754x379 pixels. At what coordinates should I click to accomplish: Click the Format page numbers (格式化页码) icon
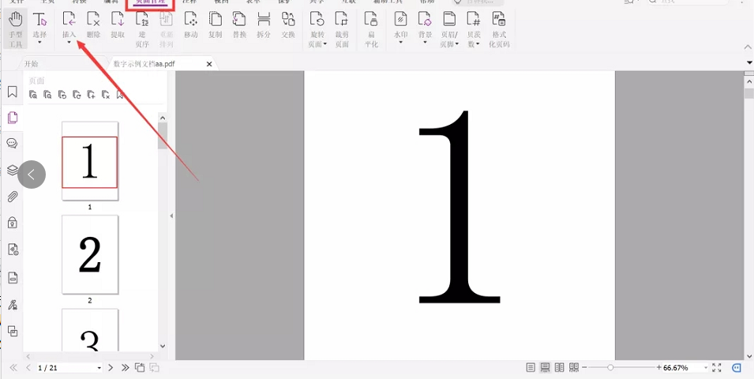pyautogui.click(x=499, y=28)
